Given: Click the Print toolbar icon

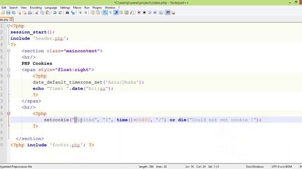Looking at the screenshot, I should [30, 13].
